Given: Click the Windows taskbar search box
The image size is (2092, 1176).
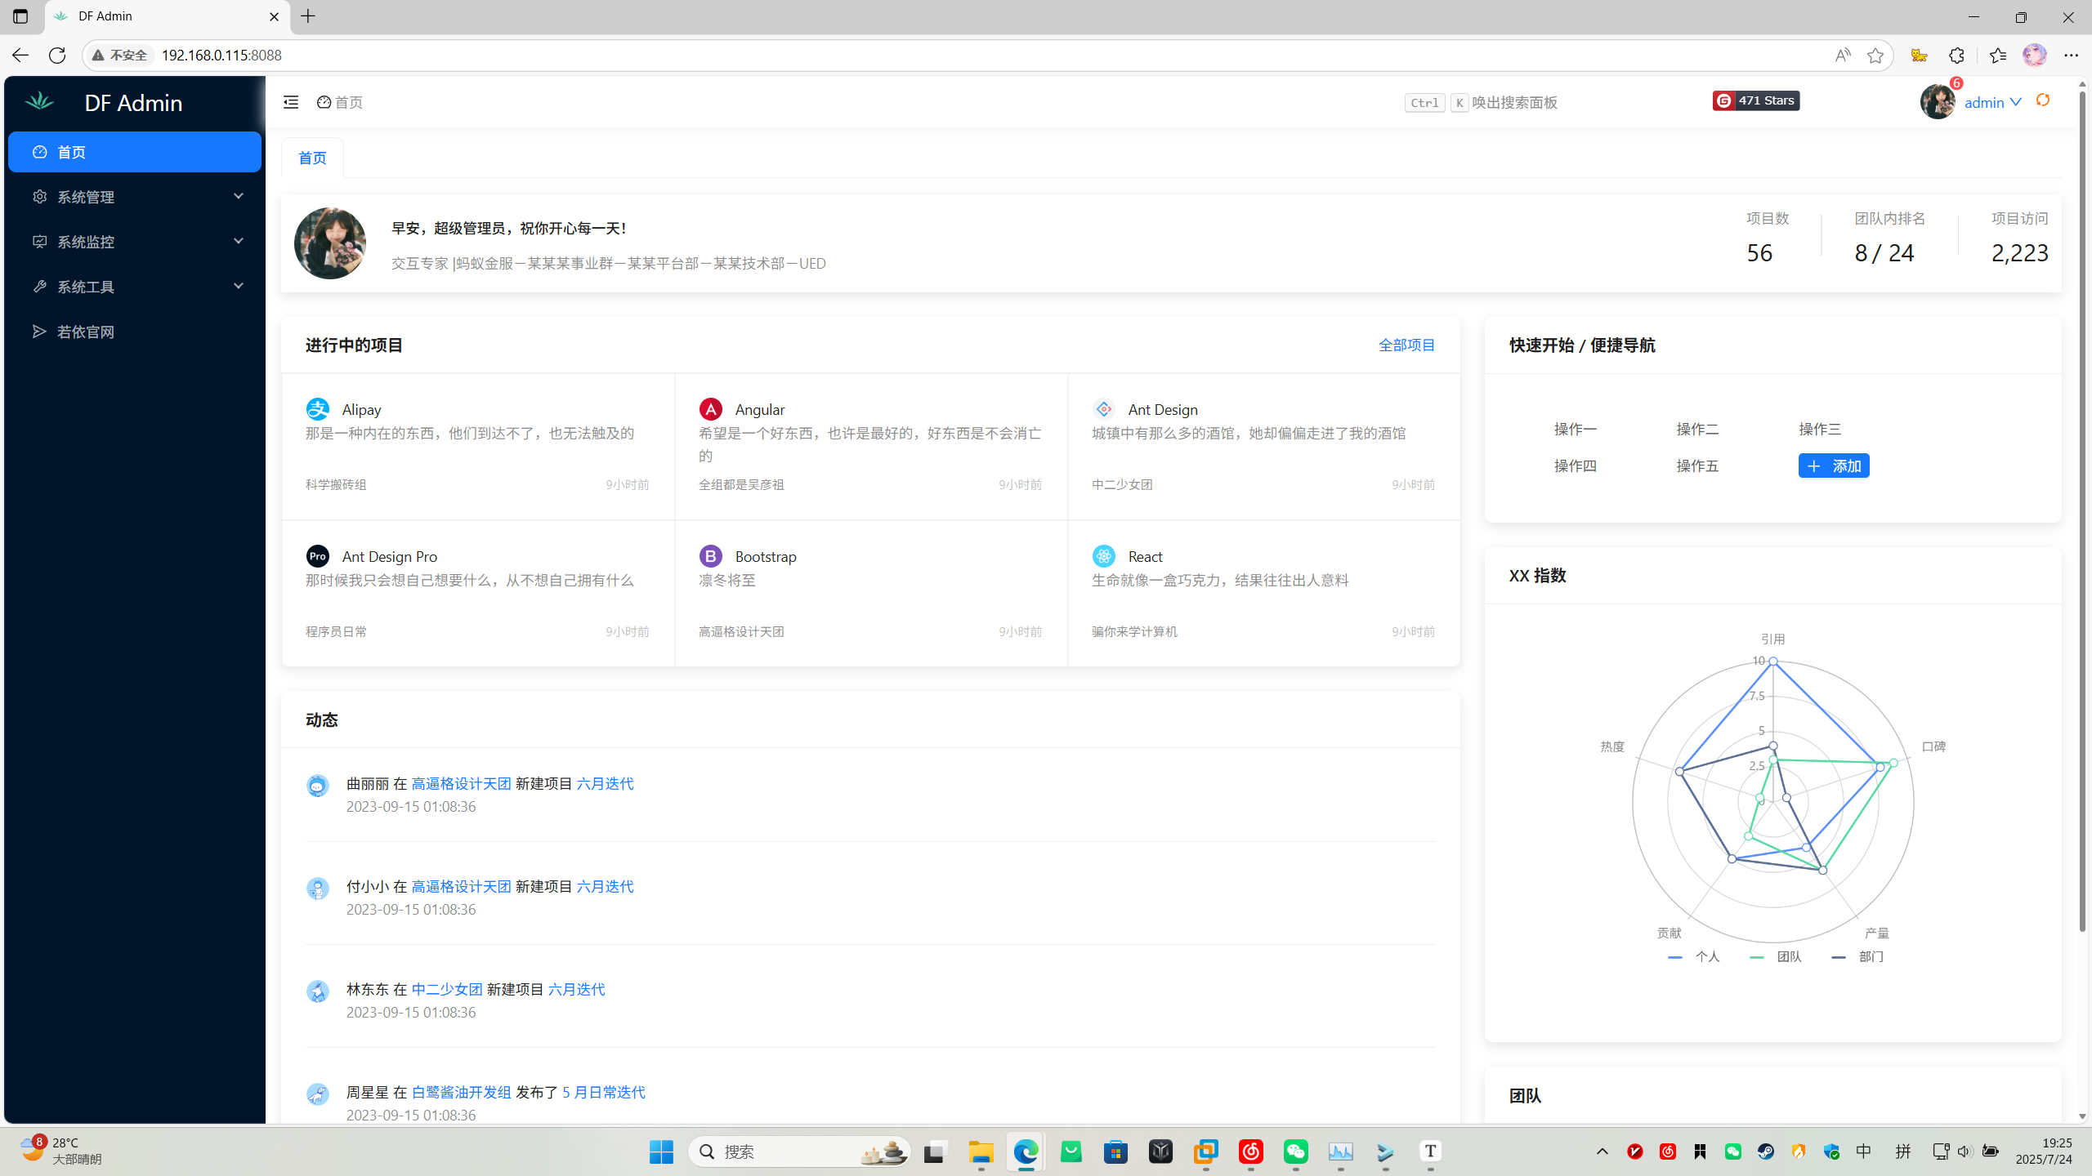Looking at the screenshot, I should [x=799, y=1151].
